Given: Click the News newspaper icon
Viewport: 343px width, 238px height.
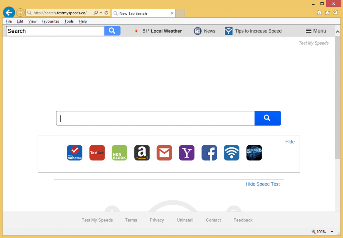Looking at the screenshot, I should [198, 31].
